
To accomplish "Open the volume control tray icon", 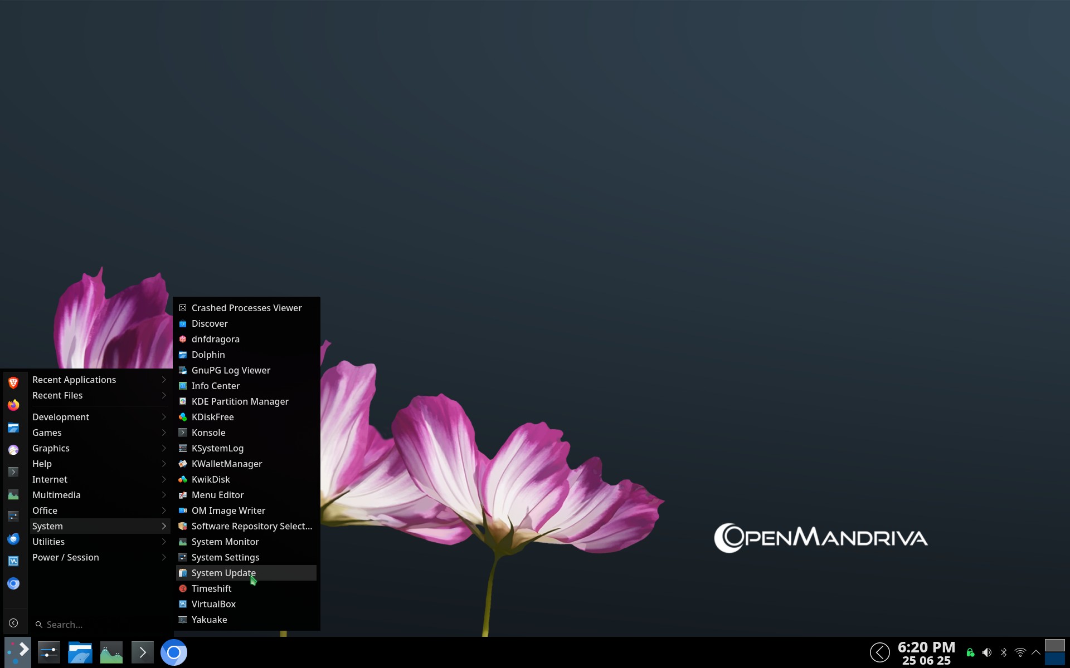I will (987, 652).
